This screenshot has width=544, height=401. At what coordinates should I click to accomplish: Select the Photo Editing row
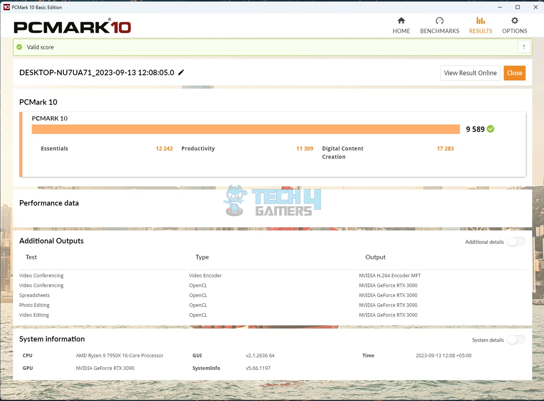[272, 305]
